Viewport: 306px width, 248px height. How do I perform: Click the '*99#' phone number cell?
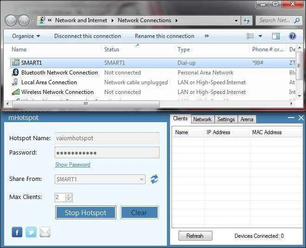tap(258, 63)
